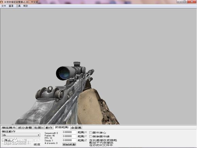
Task: Click the 起點 Y origin value field
Action: click(69, 136)
